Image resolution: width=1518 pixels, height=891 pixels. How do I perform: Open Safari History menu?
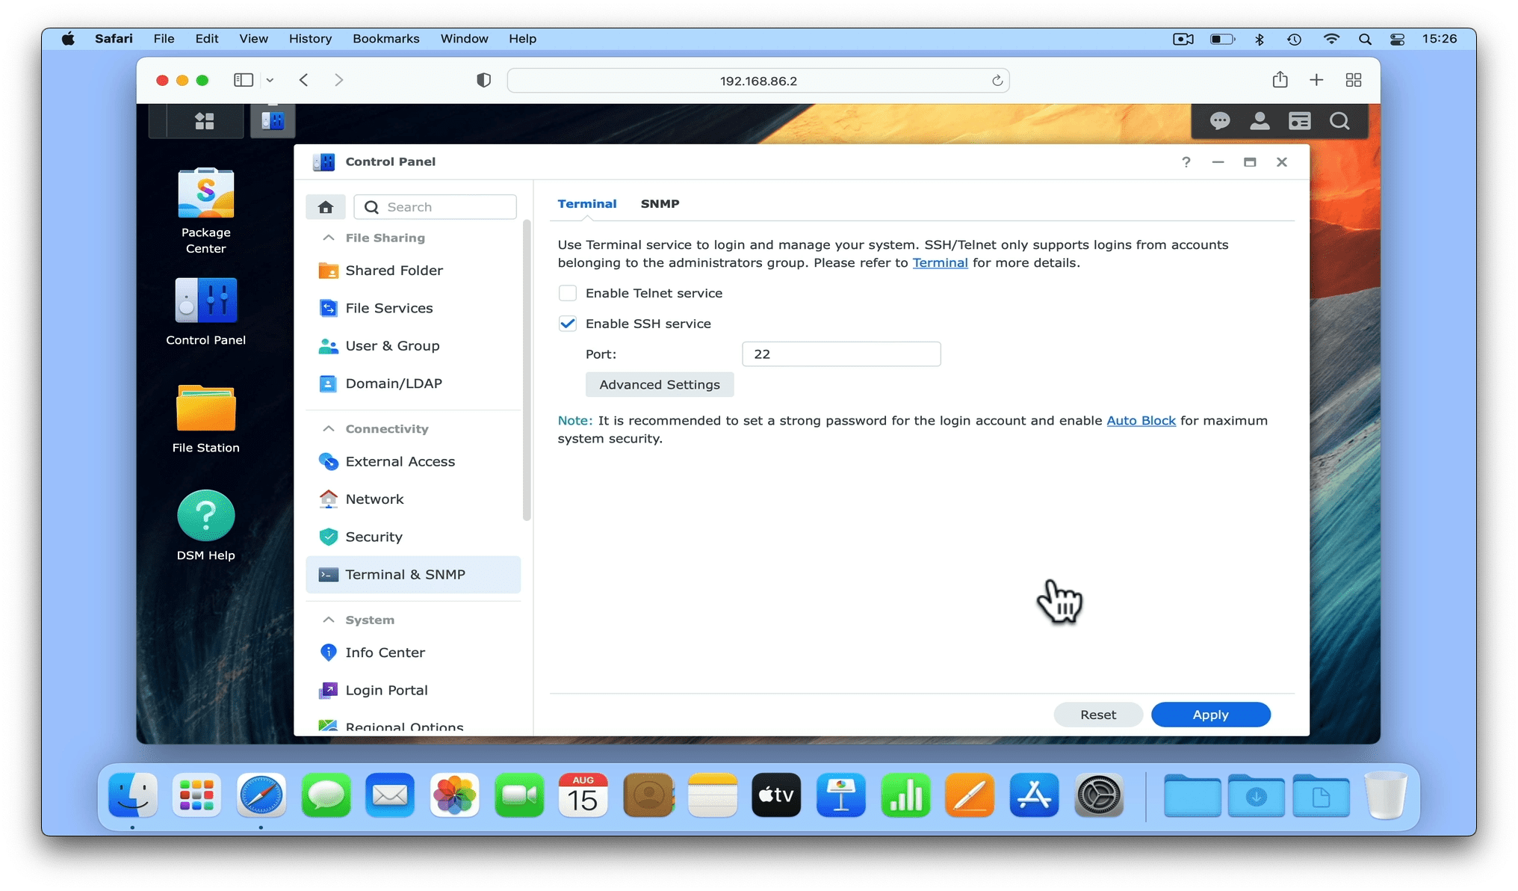coord(310,39)
